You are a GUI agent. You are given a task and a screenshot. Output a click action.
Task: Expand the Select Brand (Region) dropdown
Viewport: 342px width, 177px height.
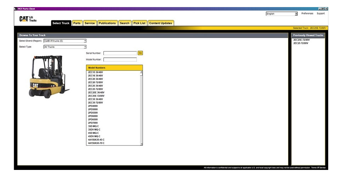tap(65, 41)
